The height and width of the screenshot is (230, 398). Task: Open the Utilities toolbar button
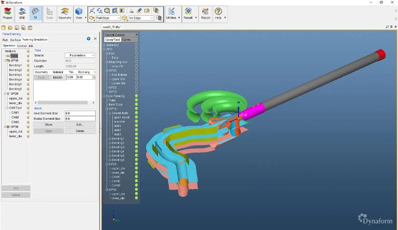(x=171, y=13)
